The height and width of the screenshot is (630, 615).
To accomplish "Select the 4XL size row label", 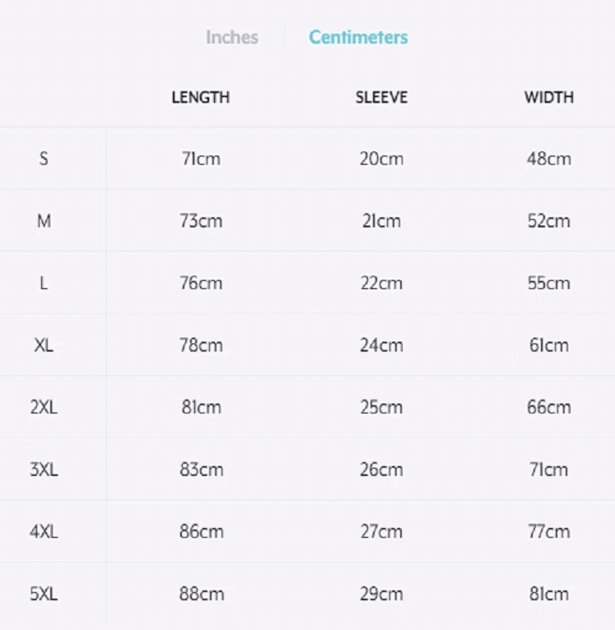I will tap(44, 532).
